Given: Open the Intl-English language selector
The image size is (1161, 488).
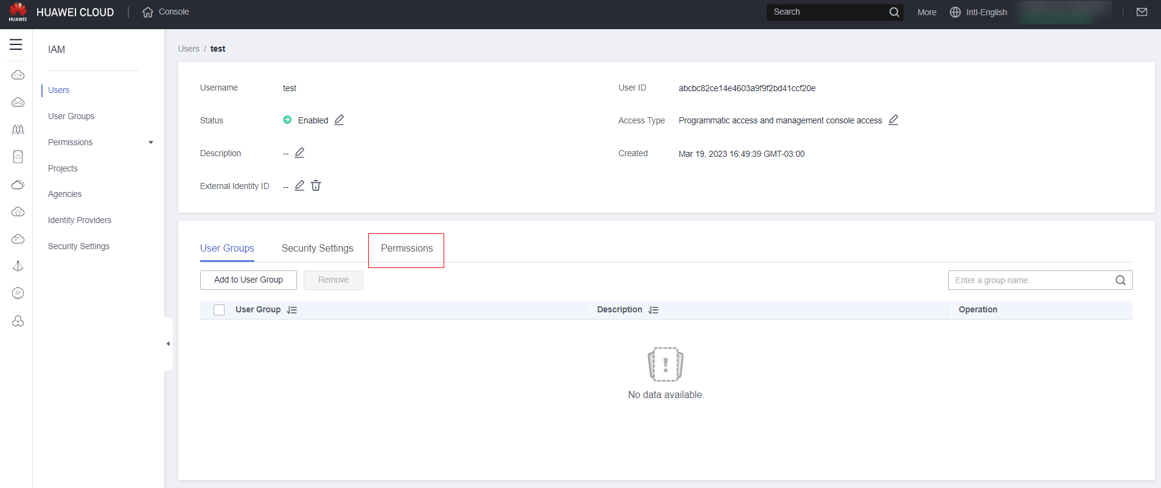Looking at the screenshot, I should click(x=978, y=12).
